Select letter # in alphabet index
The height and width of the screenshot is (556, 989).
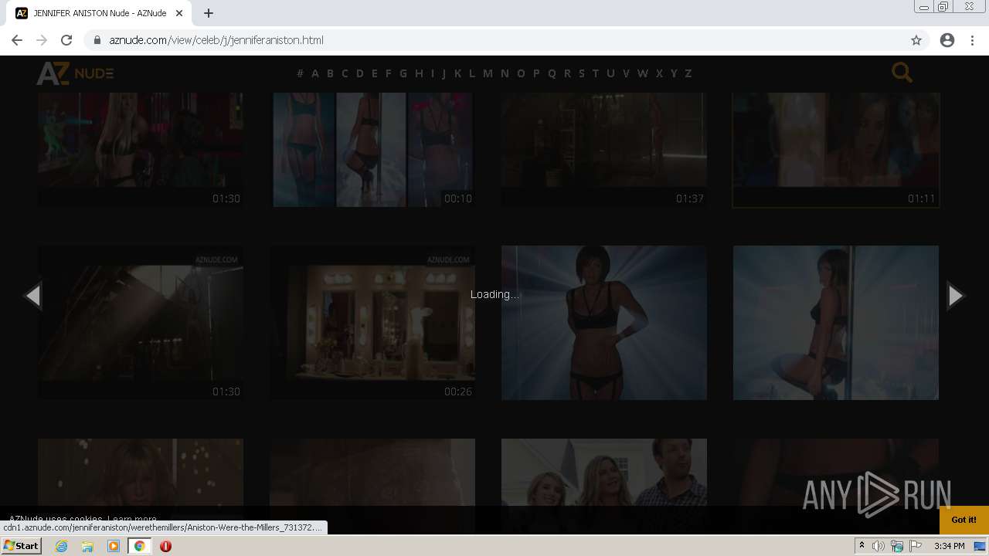coord(300,73)
